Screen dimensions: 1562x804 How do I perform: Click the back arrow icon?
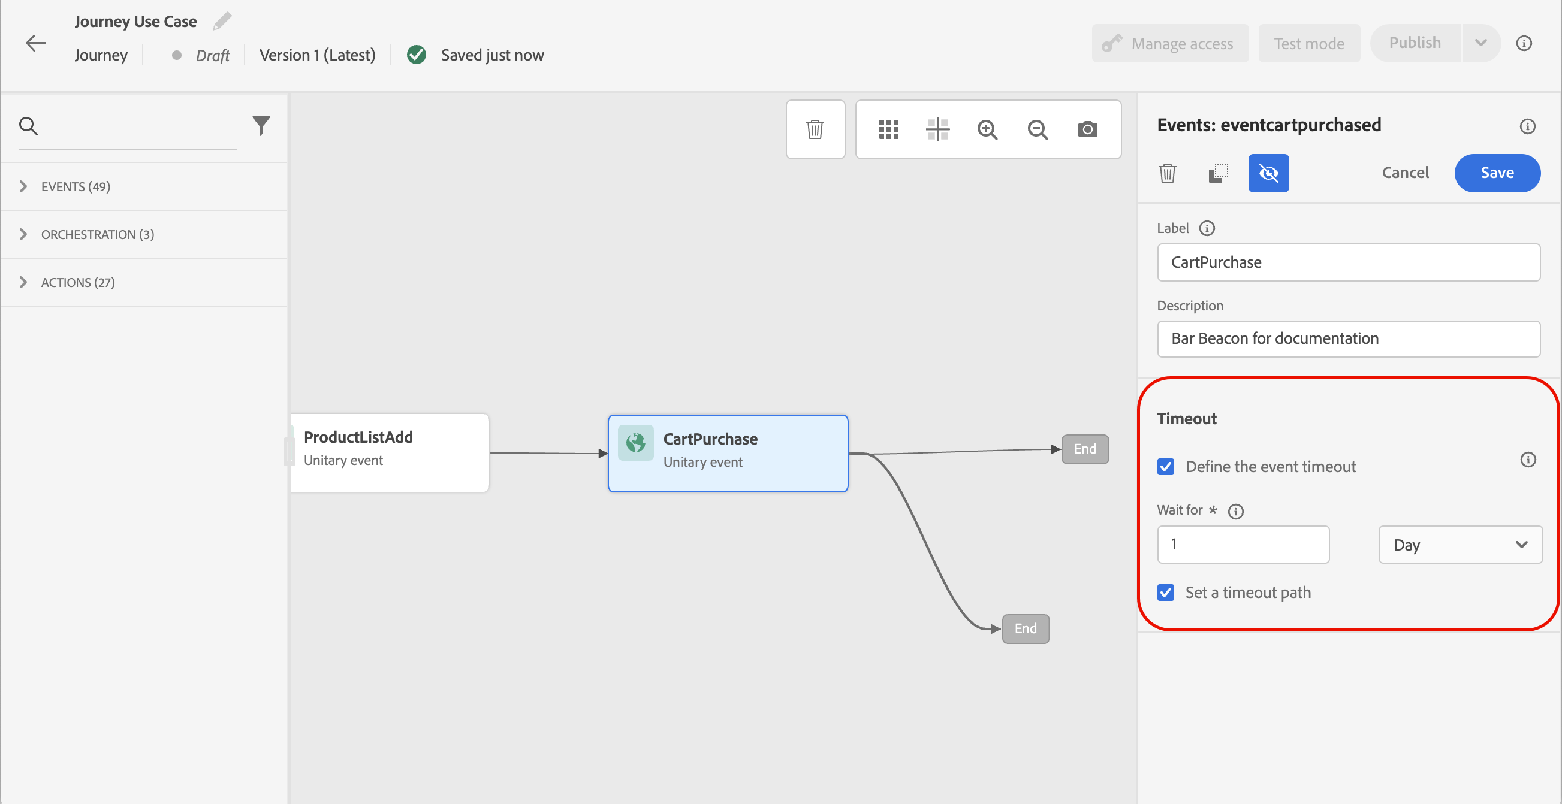(x=36, y=43)
